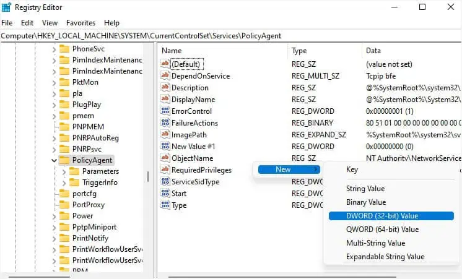Collapse the PolicyAgent tree node

tap(54, 160)
